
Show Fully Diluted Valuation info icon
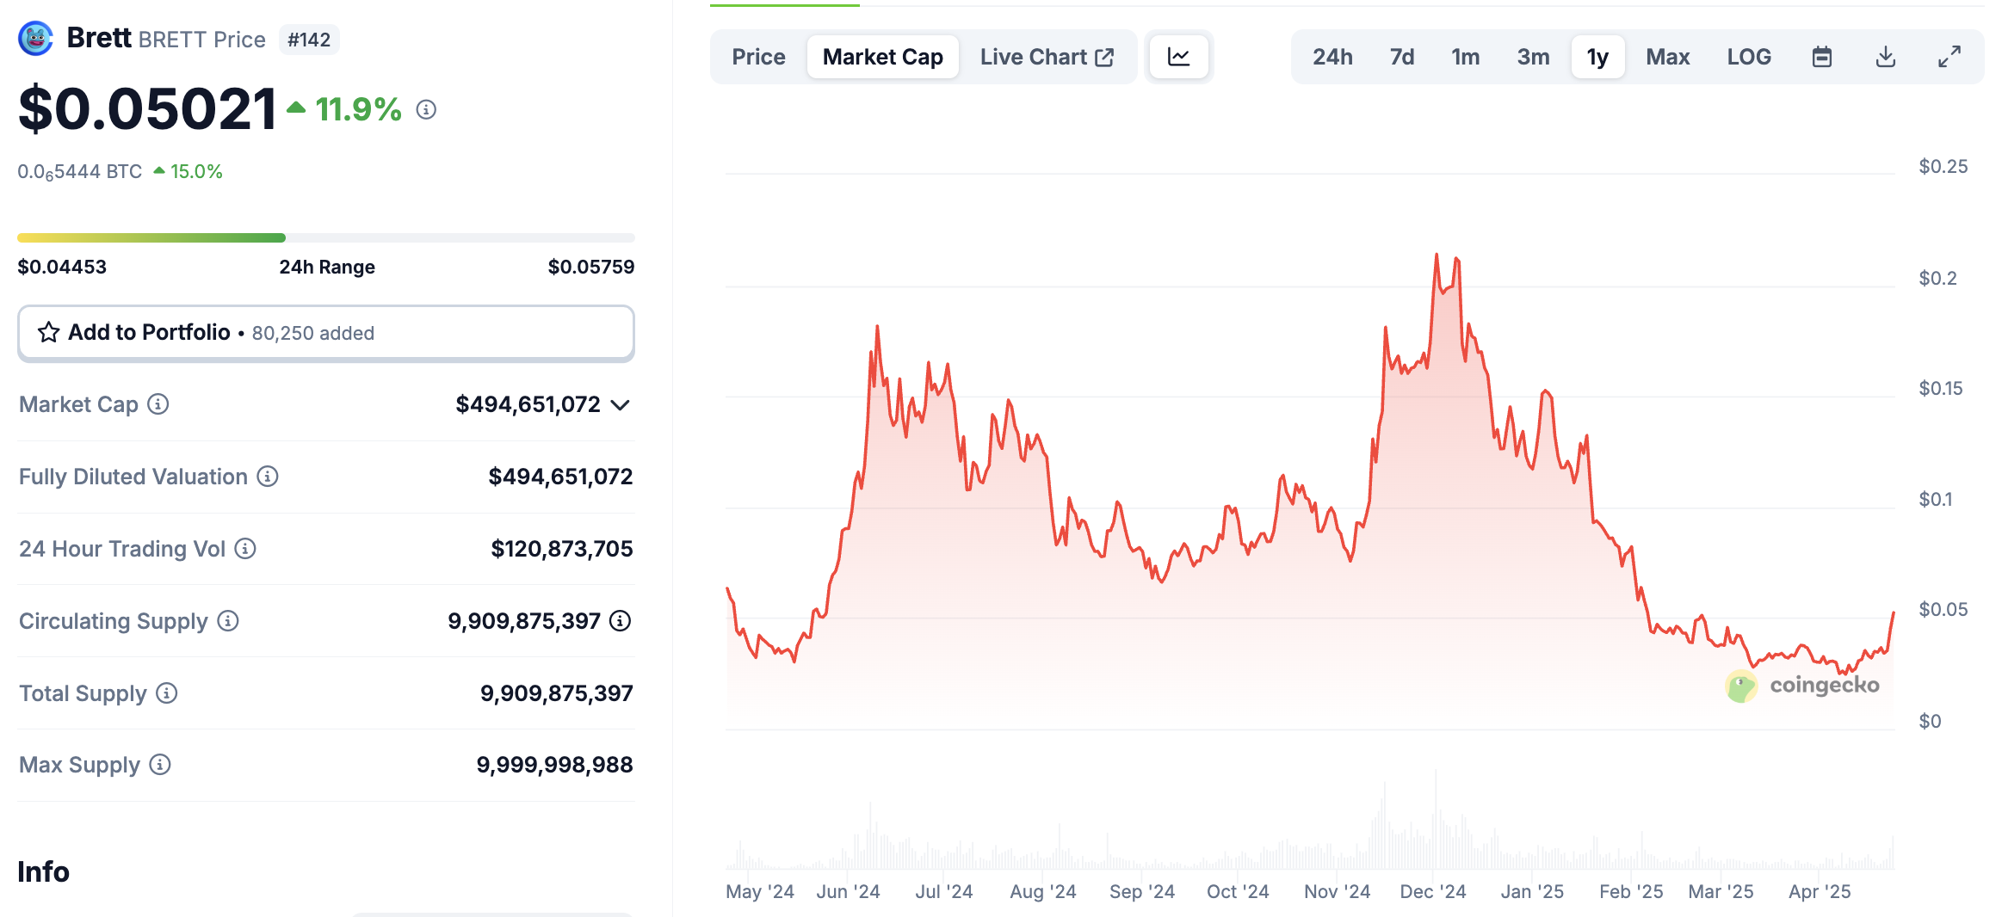point(268,476)
